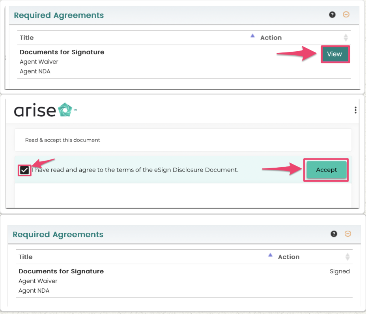Screen dimensions: 366x314
Task: Click the green Accept button
Action: coord(326,170)
